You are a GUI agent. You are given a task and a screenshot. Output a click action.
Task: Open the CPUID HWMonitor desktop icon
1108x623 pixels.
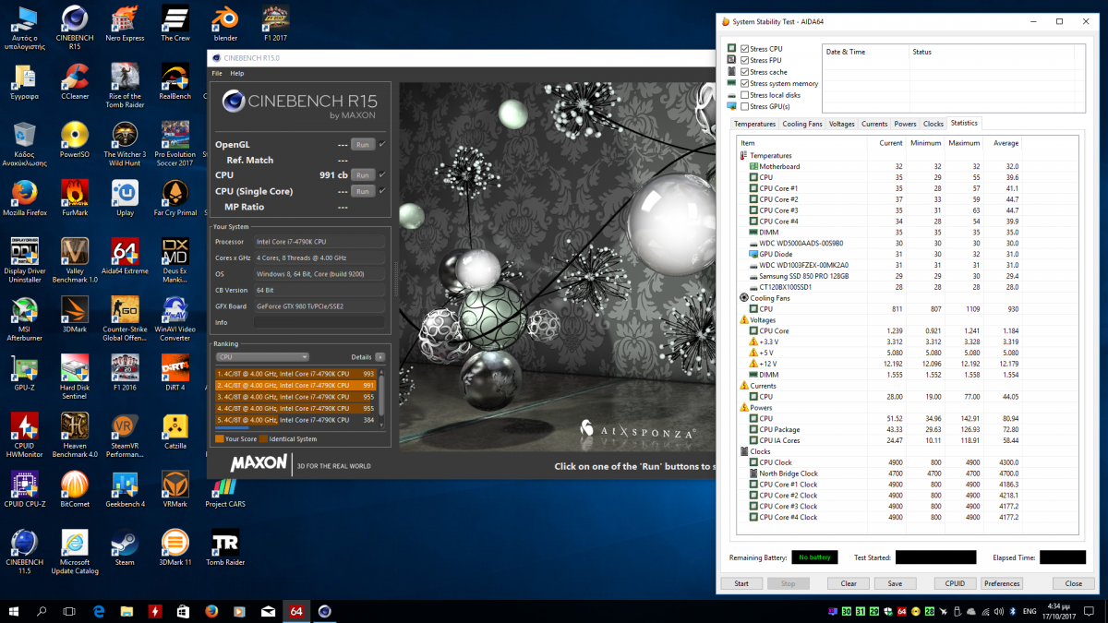pyautogui.click(x=25, y=435)
